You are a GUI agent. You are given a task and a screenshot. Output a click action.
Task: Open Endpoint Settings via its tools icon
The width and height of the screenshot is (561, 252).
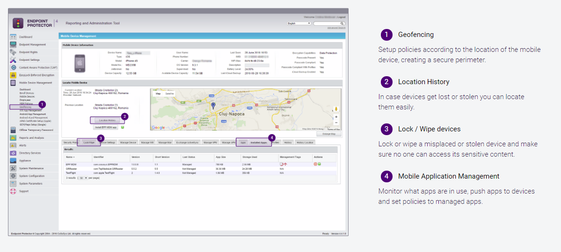point(14,60)
